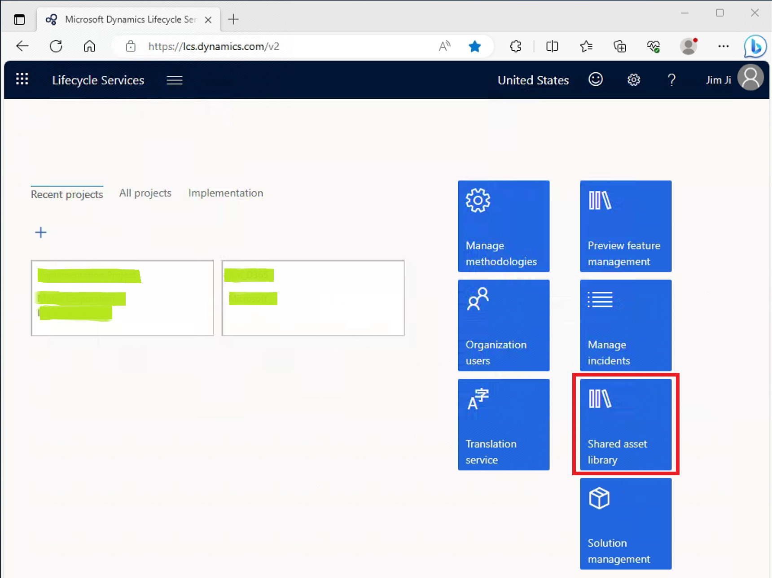Open the help question mark icon
This screenshot has height=578, width=772.
coord(671,80)
